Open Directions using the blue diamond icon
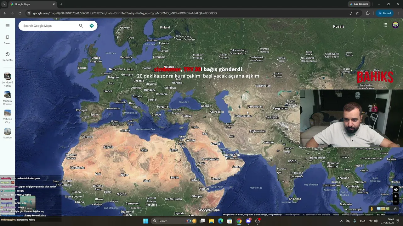This screenshot has width=403, height=226. (92, 26)
